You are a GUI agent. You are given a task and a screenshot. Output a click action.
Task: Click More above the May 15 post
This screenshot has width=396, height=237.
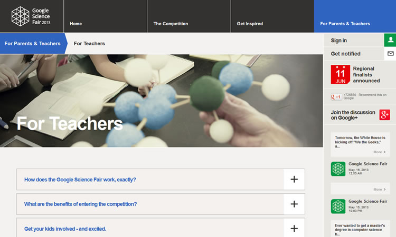379,190
